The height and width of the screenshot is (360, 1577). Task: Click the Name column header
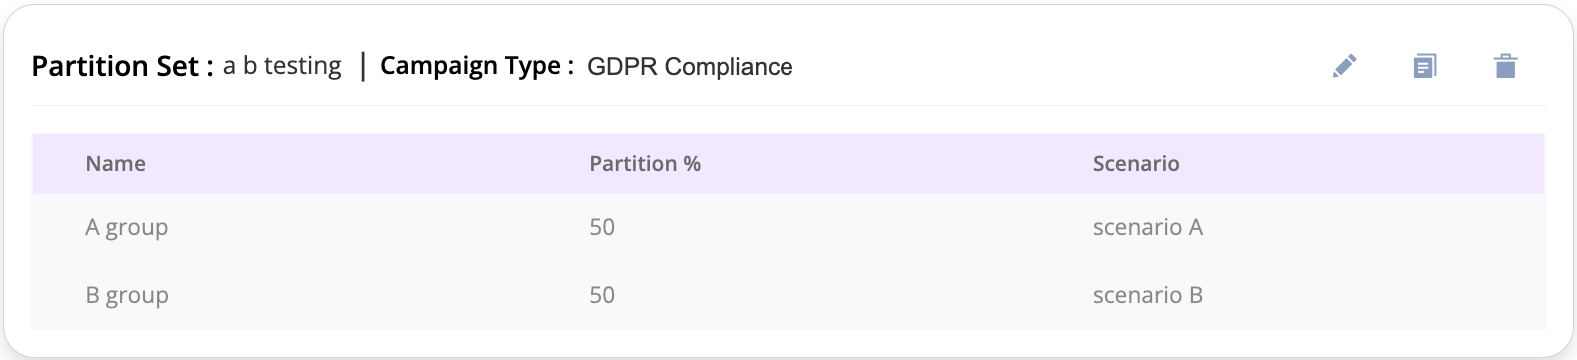(x=116, y=164)
